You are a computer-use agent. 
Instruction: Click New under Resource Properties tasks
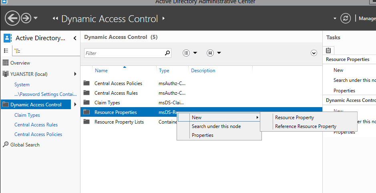click(338, 70)
